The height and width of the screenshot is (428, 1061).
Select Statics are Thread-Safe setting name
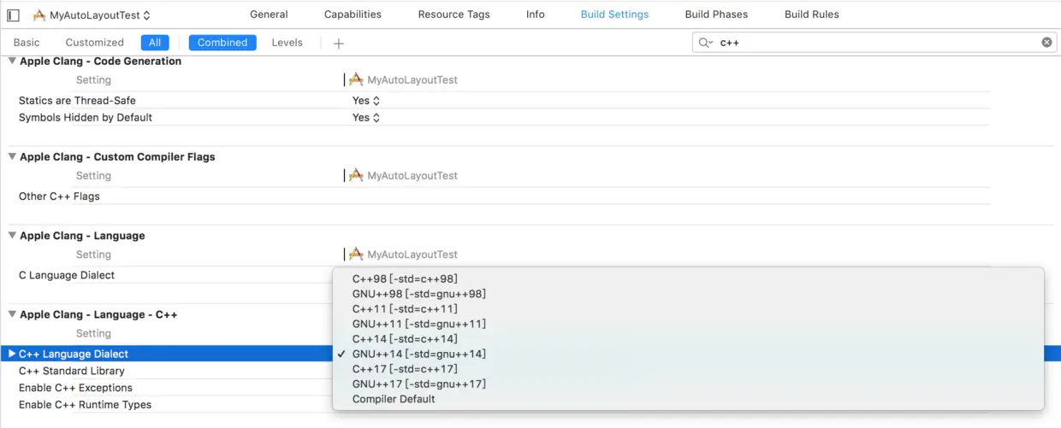pyautogui.click(x=77, y=101)
